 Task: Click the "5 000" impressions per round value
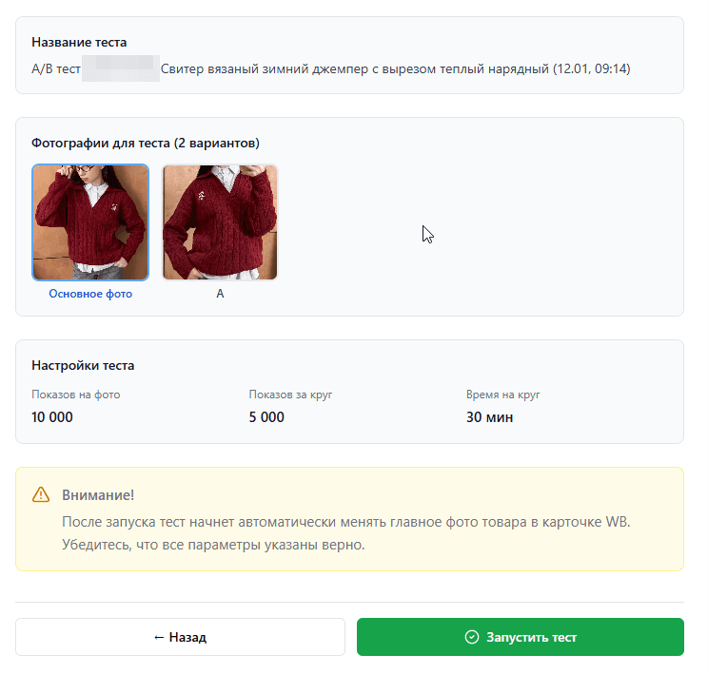pos(266,417)
